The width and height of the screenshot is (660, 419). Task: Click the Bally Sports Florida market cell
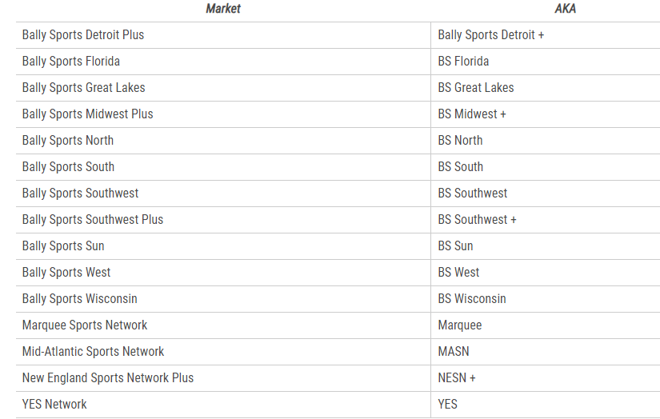[x=71, y=62]
